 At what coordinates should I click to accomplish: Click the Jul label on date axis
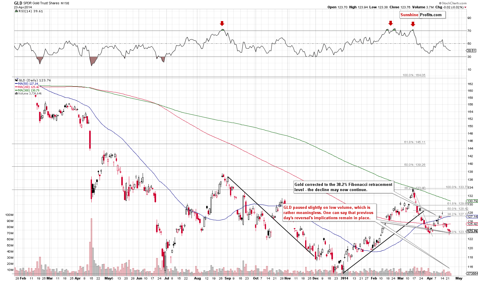click(167, 278)
